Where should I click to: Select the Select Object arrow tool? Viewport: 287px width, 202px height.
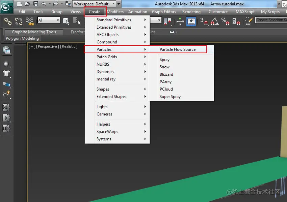66,21
